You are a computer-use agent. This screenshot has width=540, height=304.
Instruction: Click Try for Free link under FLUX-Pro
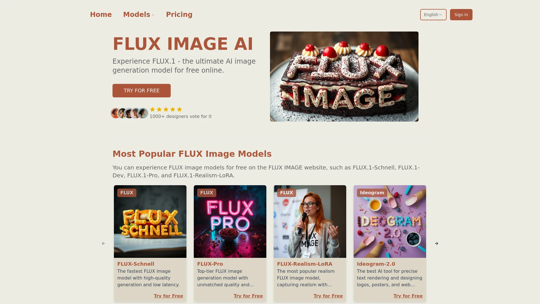[x=248, y=296]
